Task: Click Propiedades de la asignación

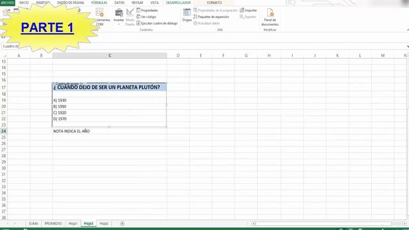Action: click(215, 10)
